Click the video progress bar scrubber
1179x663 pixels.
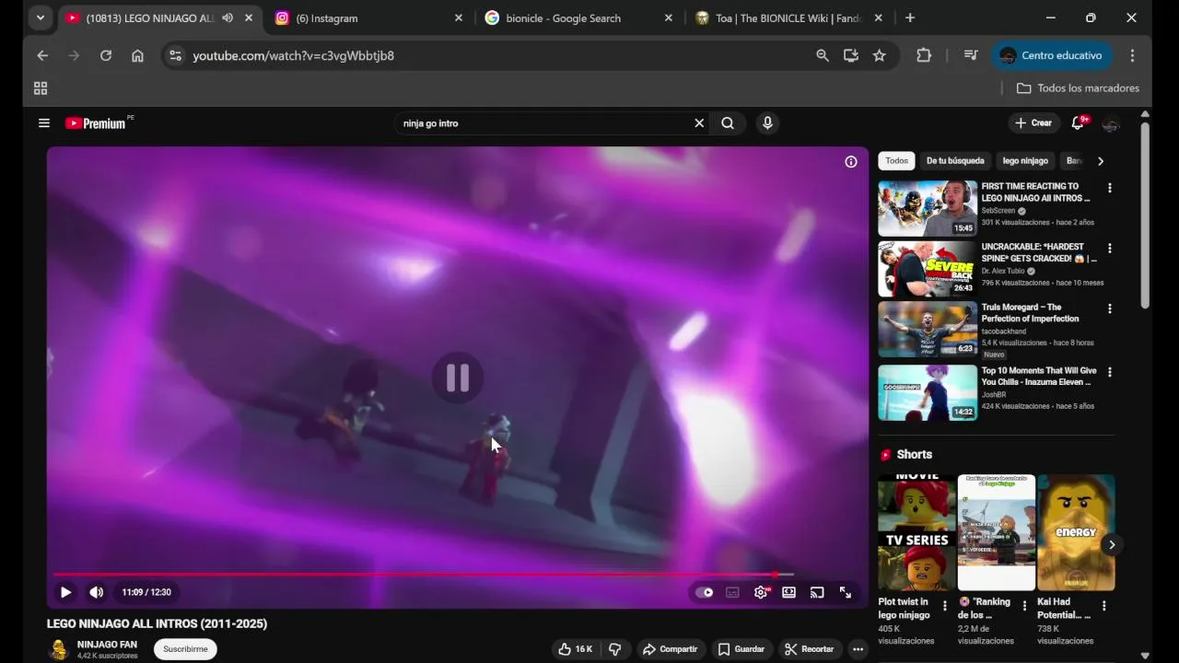[776, 575]
